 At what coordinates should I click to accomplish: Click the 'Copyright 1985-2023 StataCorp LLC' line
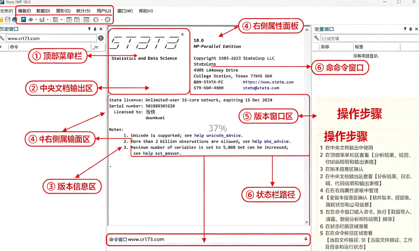[x=234, y=58]
